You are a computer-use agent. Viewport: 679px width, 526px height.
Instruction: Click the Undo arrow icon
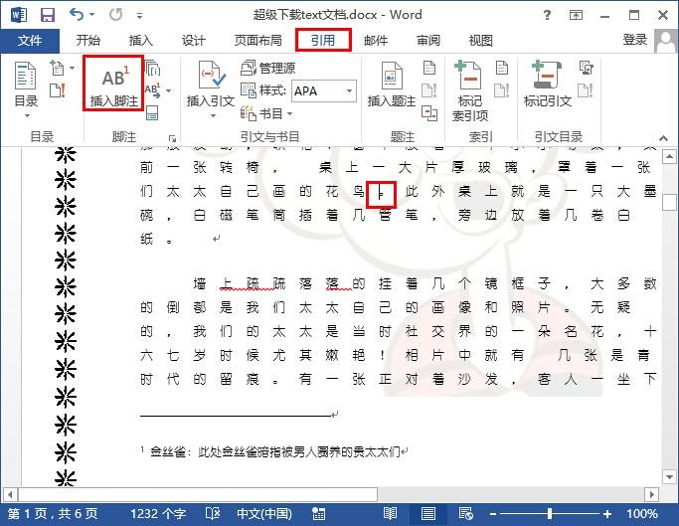click(78, 15)
